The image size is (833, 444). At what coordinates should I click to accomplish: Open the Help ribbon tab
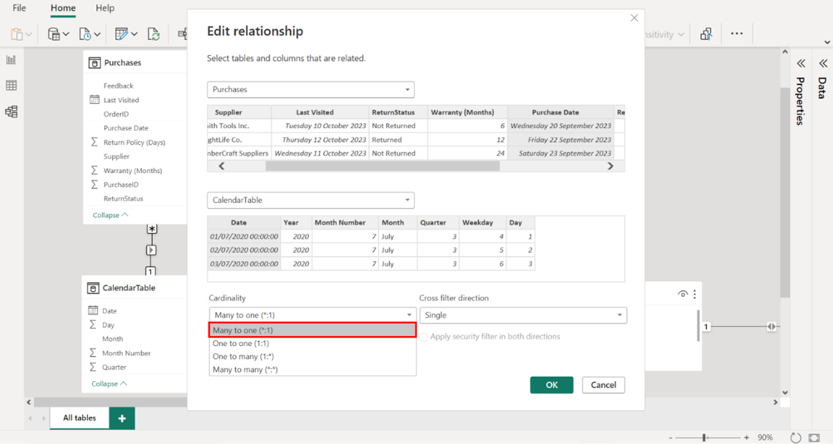tap(104, 8)
